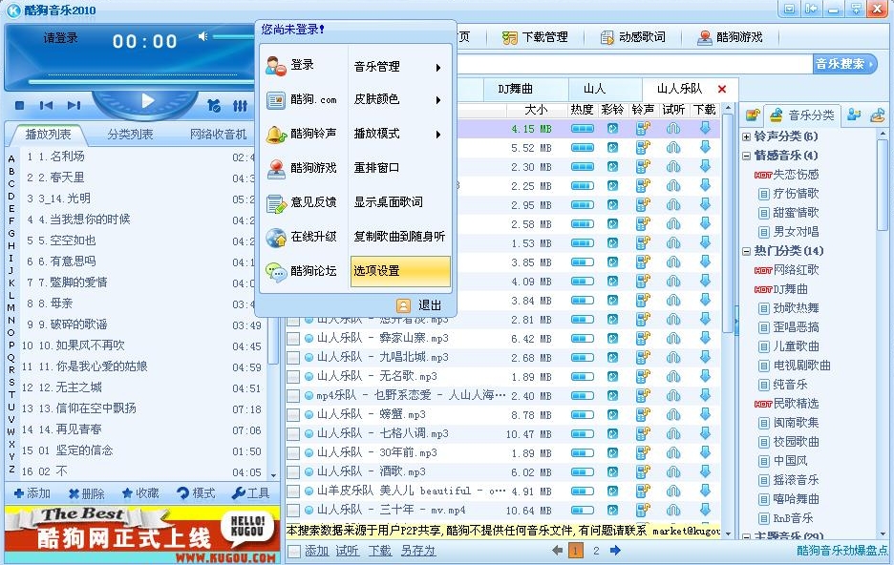
Task: Preview 七格八调.mp3 using its 试听 headphone icon
Action: [x=673, y=433]
